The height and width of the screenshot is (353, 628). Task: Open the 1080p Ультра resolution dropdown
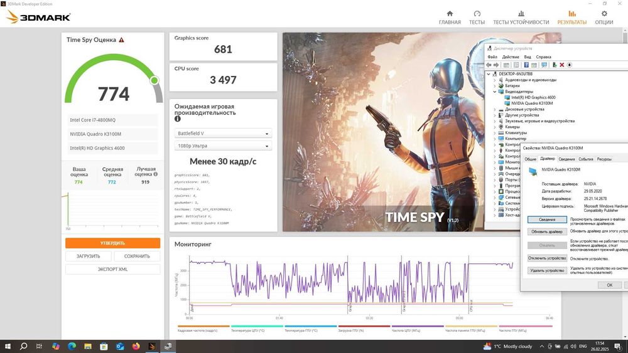[x=223, y=145]
